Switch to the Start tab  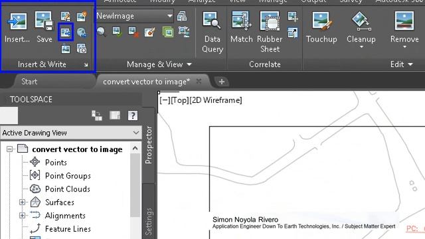[29, 82]
